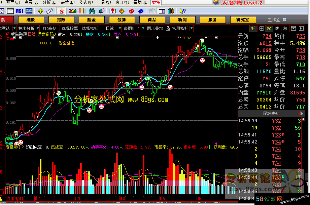The width and height of the screenshot is (310, 205).
Task: Click the colored stripes icon
Action: pyautogui.click(x=82, y=11)
